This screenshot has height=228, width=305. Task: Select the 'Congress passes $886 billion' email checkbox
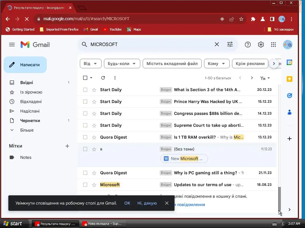point(85,113)
